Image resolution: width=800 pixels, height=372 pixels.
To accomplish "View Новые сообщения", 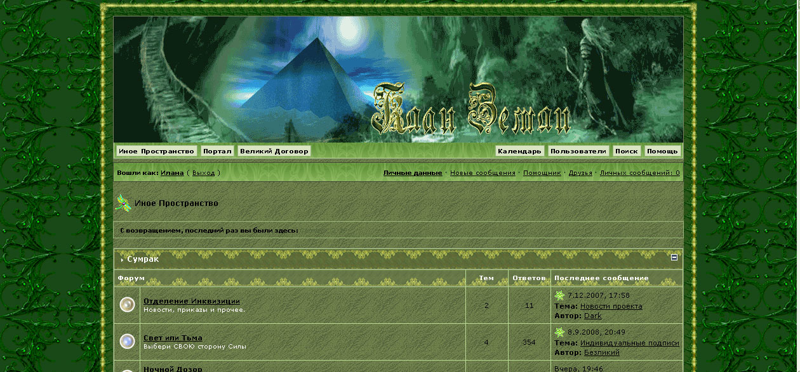I will click(484, 172).
